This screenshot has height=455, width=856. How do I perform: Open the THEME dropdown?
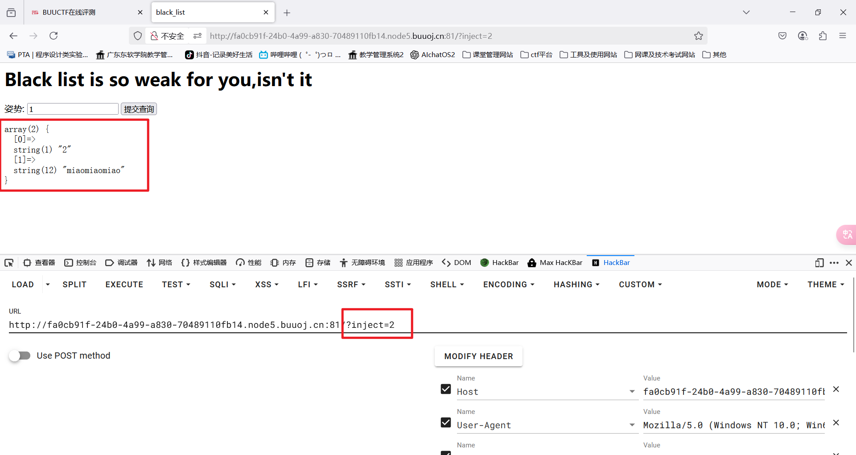pos(825,284)
